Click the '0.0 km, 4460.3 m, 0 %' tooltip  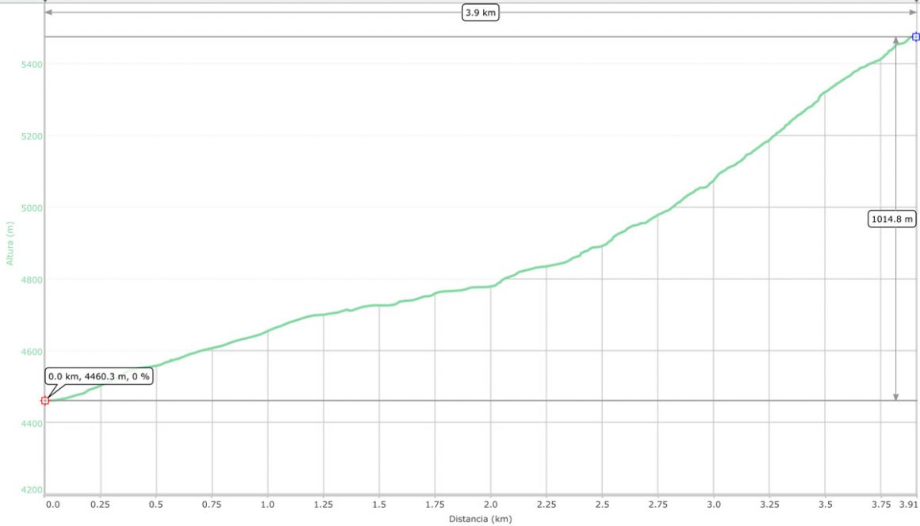tap(99, 376)
